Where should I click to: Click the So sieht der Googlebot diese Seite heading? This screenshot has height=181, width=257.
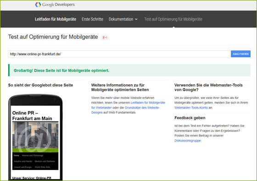[40, 85]
